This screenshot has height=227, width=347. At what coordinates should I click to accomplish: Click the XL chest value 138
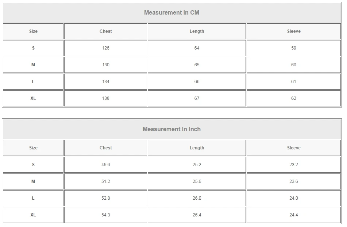click(x=105, y=98)
